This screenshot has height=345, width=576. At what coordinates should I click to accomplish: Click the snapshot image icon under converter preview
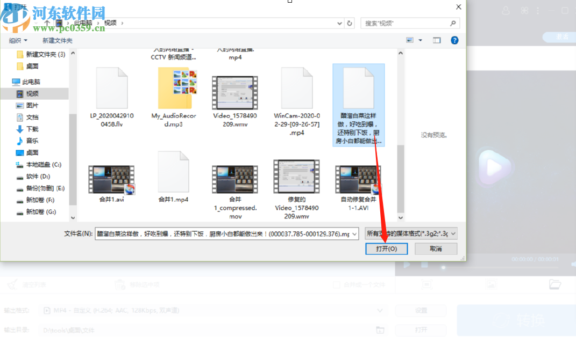click(x=491, y=284)
